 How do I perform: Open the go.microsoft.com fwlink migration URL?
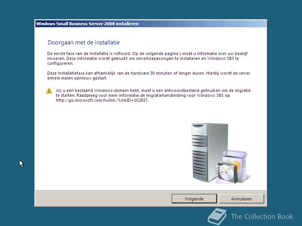click(102, 100)
